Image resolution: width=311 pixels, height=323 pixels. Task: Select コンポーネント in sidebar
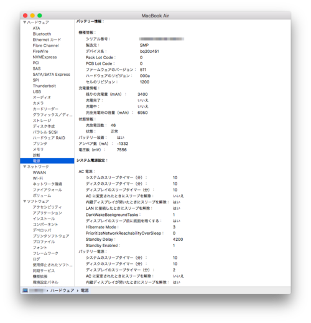click(45, 225)
